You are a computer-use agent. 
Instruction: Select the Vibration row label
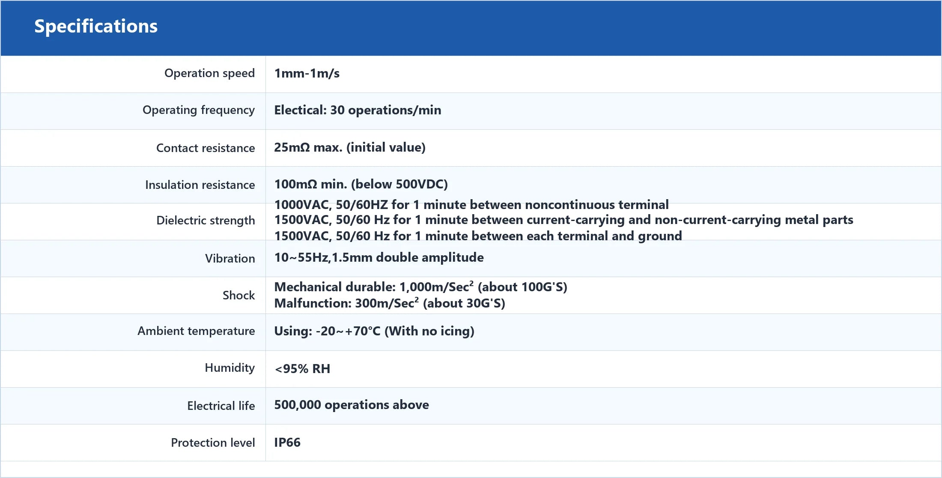click(230, 258)
